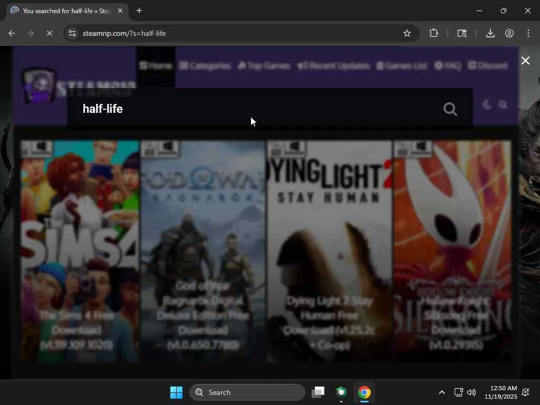Open the Top Games menu item
540x405 pixels.
coord(264,65)
